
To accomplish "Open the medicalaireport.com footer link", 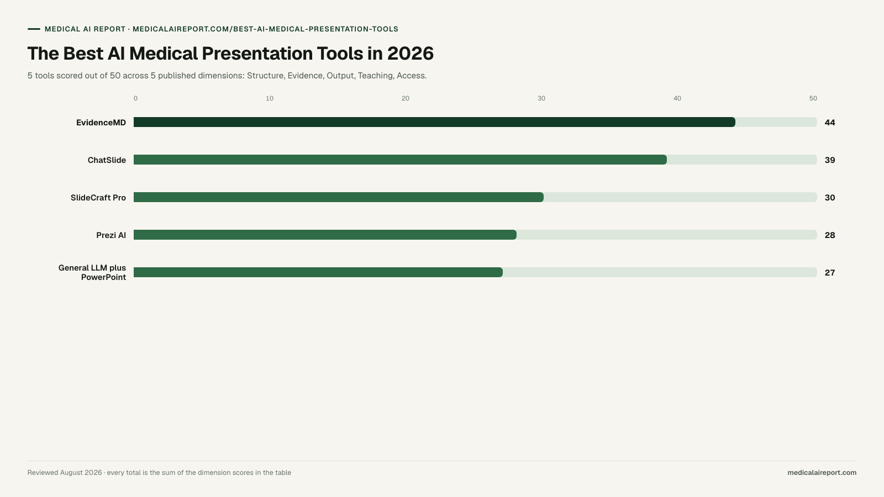I will pos(822,473).
